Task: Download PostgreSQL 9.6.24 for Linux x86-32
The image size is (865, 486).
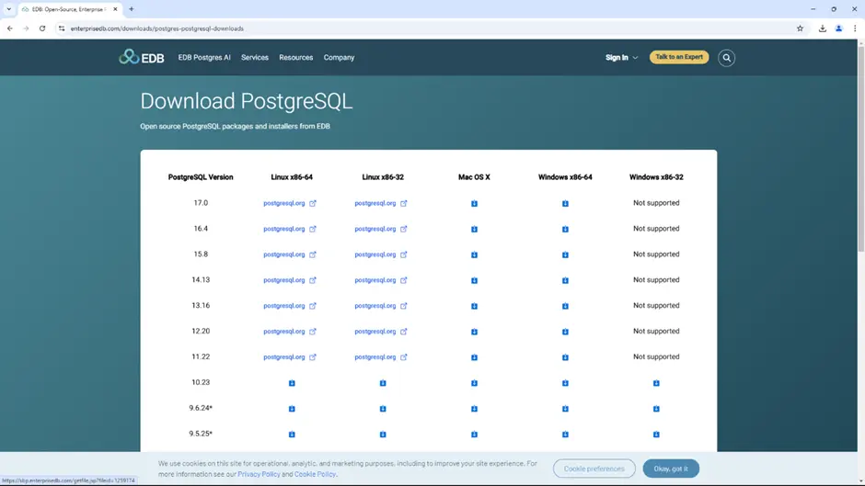Action: pyautogui.click(x=383, y=408)
